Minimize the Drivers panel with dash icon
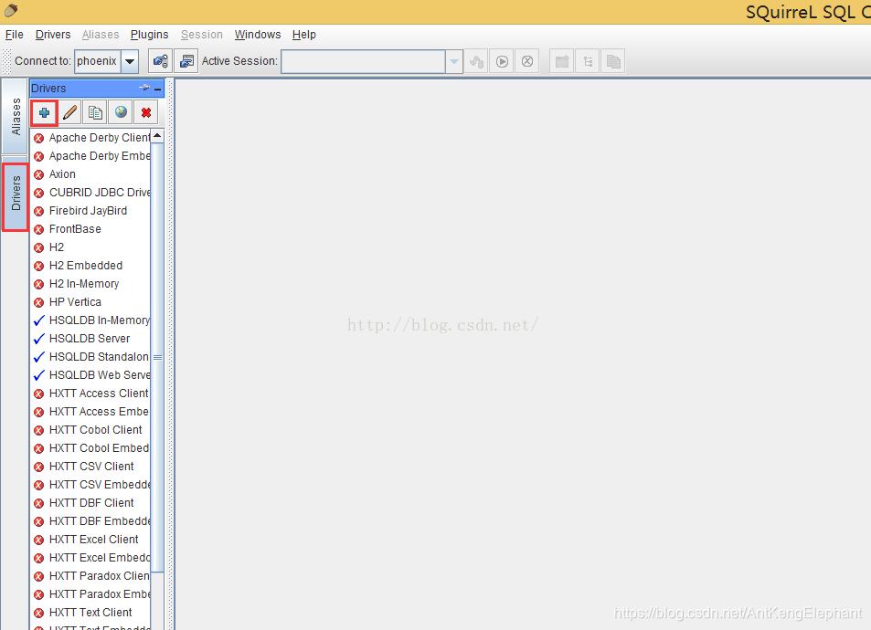Image resolution: width=871 pixels, height=630 pixels. (x=158, y=89)
